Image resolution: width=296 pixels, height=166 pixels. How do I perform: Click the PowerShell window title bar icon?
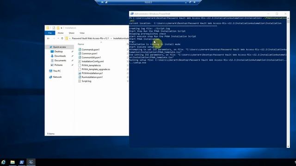(132, 14)
